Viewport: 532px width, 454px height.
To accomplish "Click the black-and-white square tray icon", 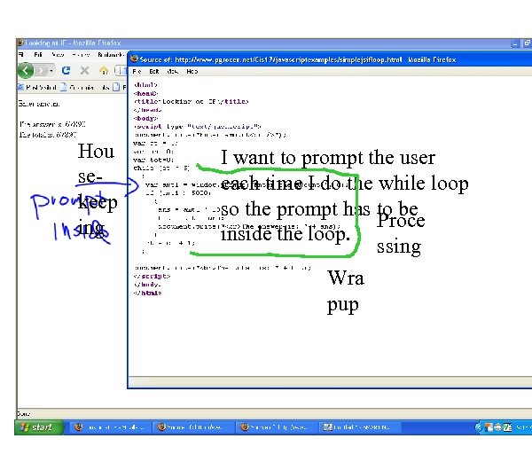I will (x=507, y=427).
